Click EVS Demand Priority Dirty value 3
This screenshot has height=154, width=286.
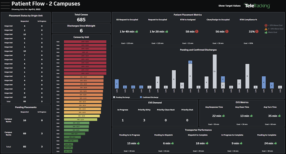point(144,120)
